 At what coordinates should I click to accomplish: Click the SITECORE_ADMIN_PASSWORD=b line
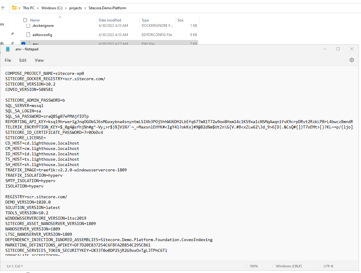tap(35, 100)
